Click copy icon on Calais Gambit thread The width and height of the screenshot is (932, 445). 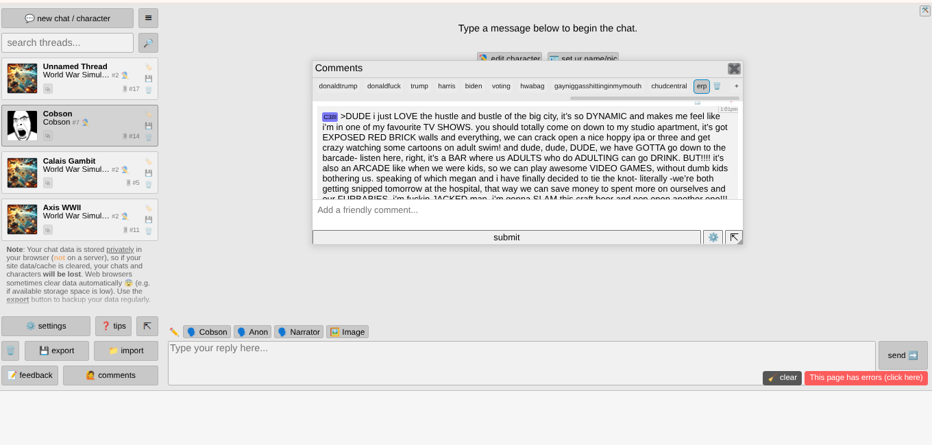[x=48, y=183]
